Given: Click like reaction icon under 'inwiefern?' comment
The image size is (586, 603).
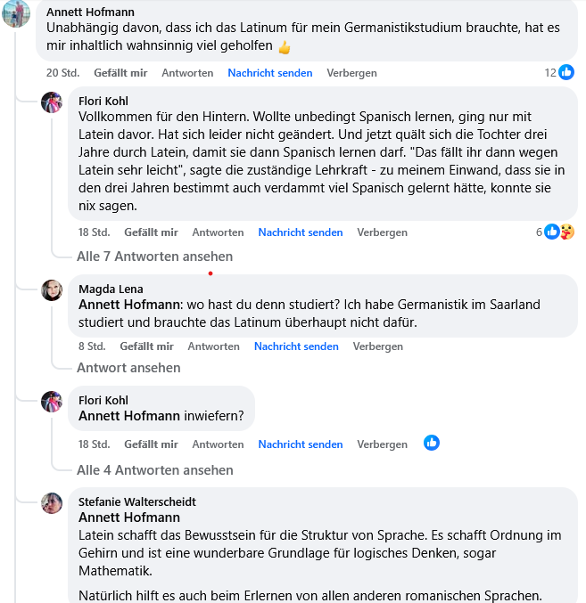Looking at the screenshot, I should point(432,443).
